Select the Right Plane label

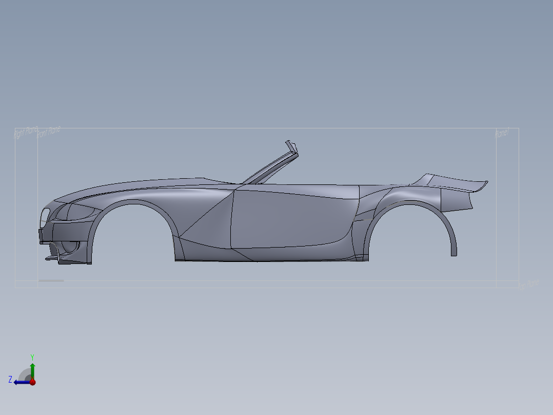click(x=26, y=133)
